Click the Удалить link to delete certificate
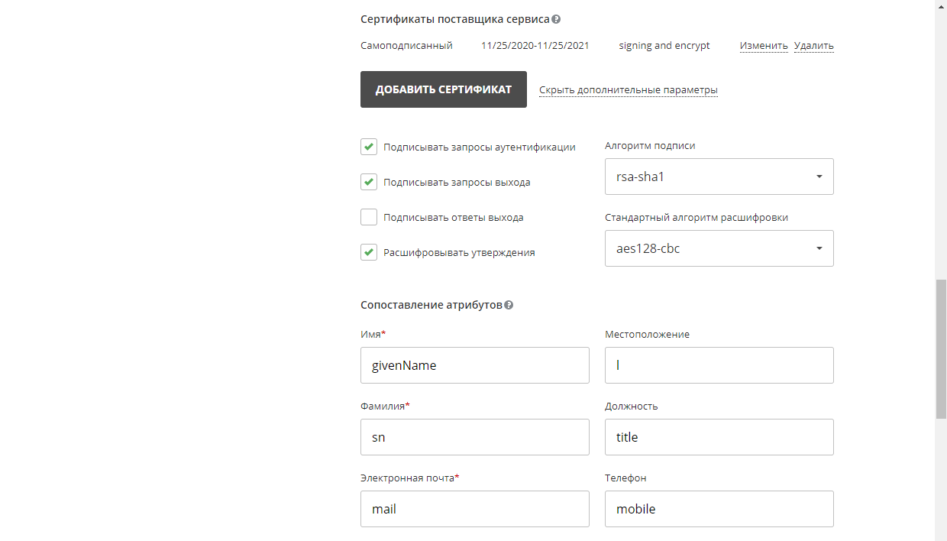The width and height of the screenshot is (947, 541). click(x=813, y=45)
